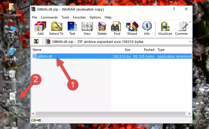Open the File menu
Viewport: 209px width, 129px height.
[x=35, y=17]
